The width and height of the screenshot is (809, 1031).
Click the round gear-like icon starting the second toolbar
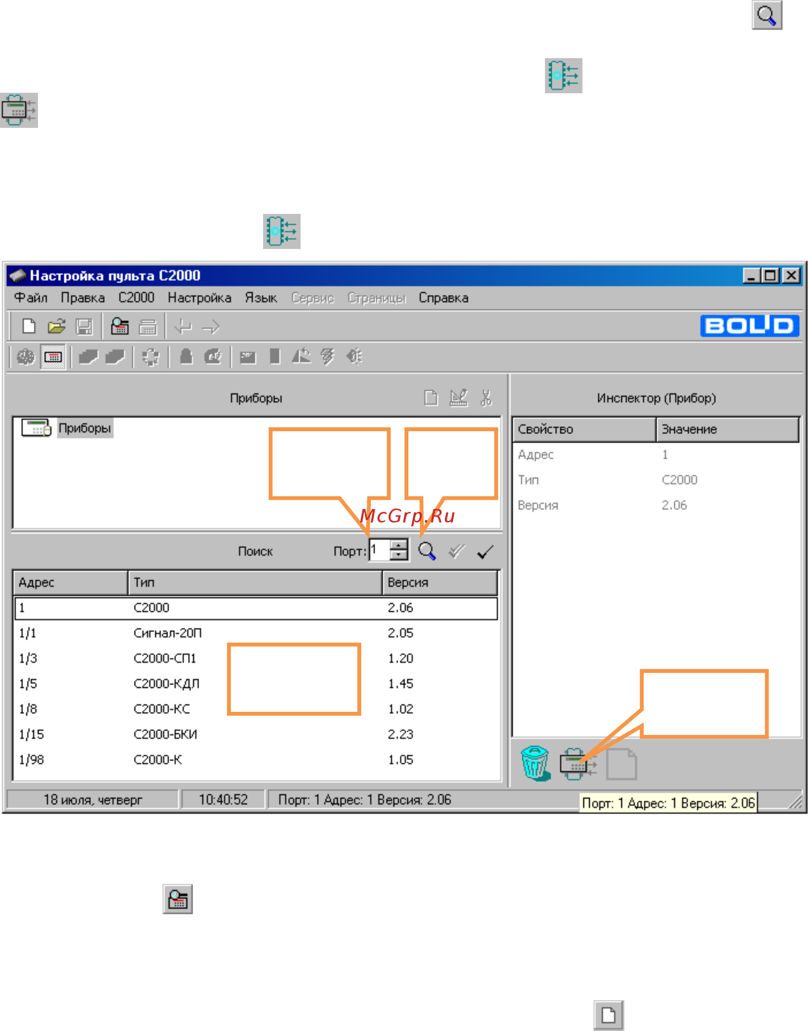[25, 357]
